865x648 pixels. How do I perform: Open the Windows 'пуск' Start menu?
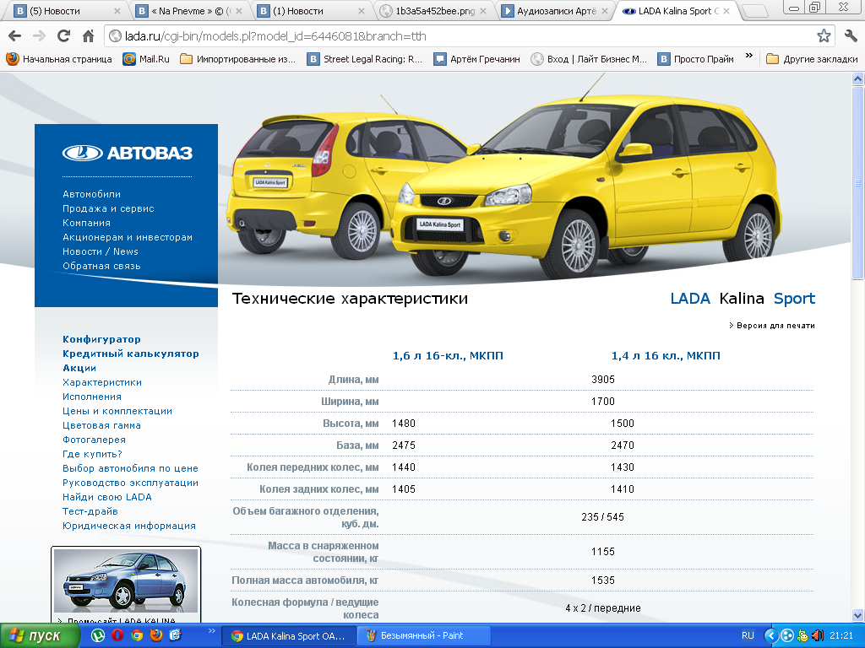point(39,636)
